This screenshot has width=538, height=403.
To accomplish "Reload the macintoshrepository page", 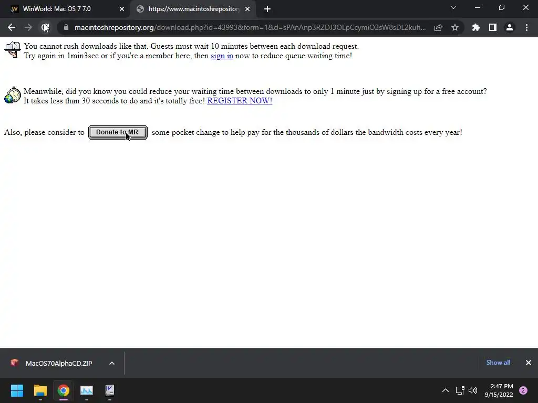I will pyautogui.click(x=45, y=27).
